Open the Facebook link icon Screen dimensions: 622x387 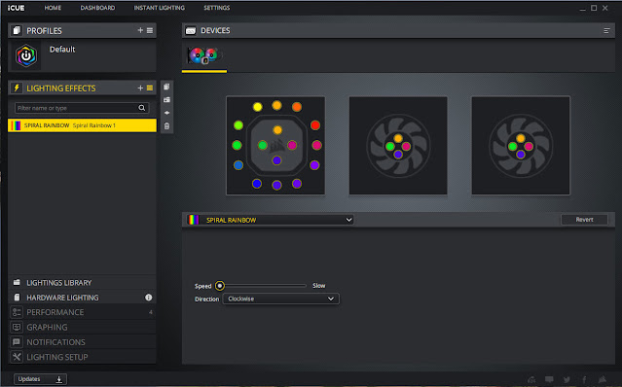[x=584, y=379]
